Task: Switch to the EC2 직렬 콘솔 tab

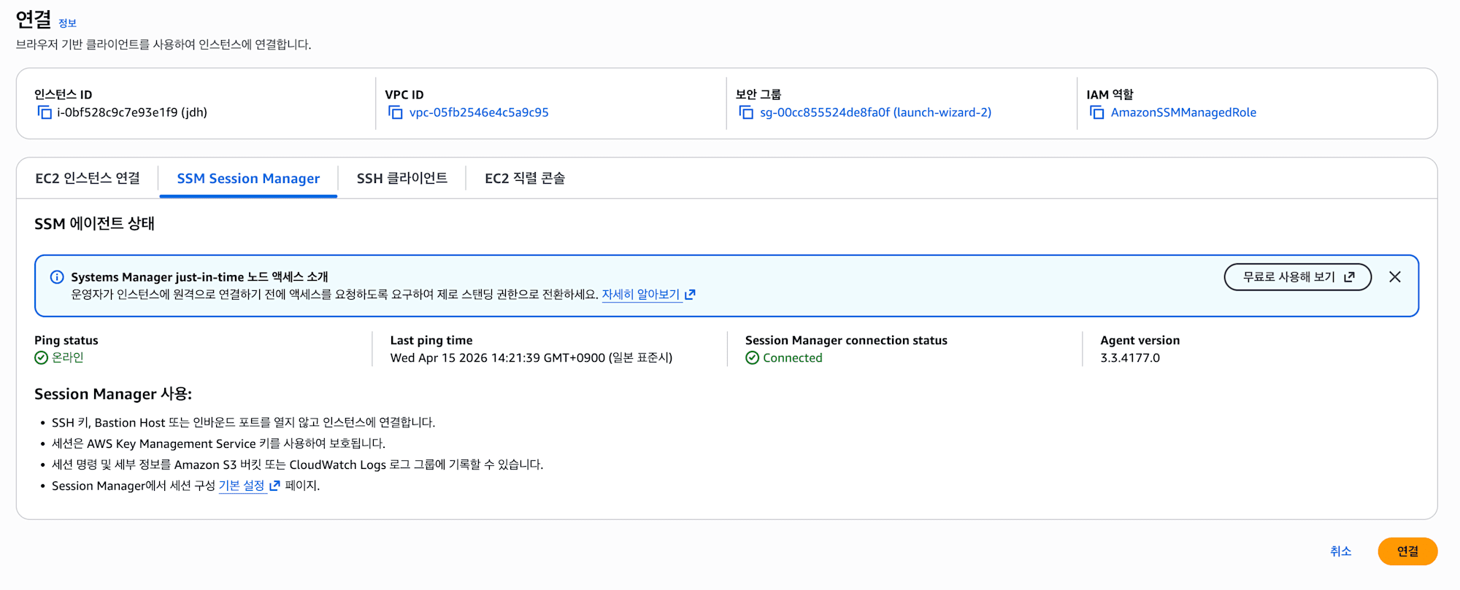Action: click(525, 179)
